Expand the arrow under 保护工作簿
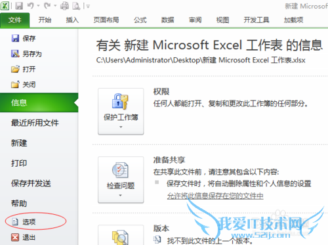Screen dimensions: 328x245 (x=121, y=127)
